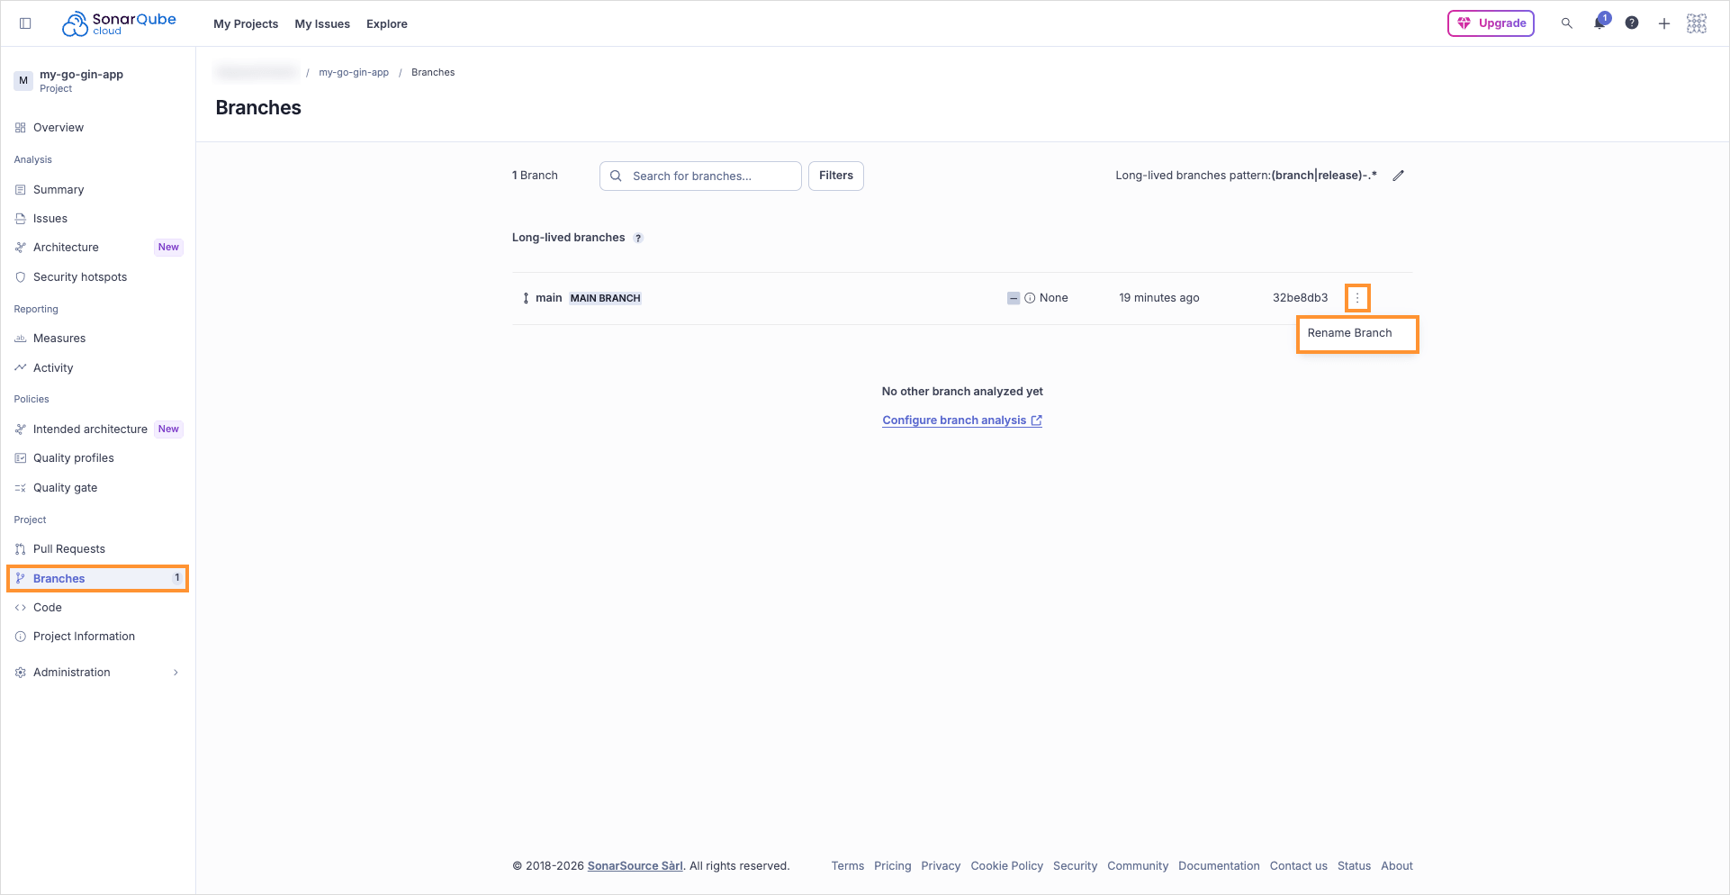Viewport: 1730px width, 895px height.
Task: Click the Upgrade button
Action: (1491, 23)
